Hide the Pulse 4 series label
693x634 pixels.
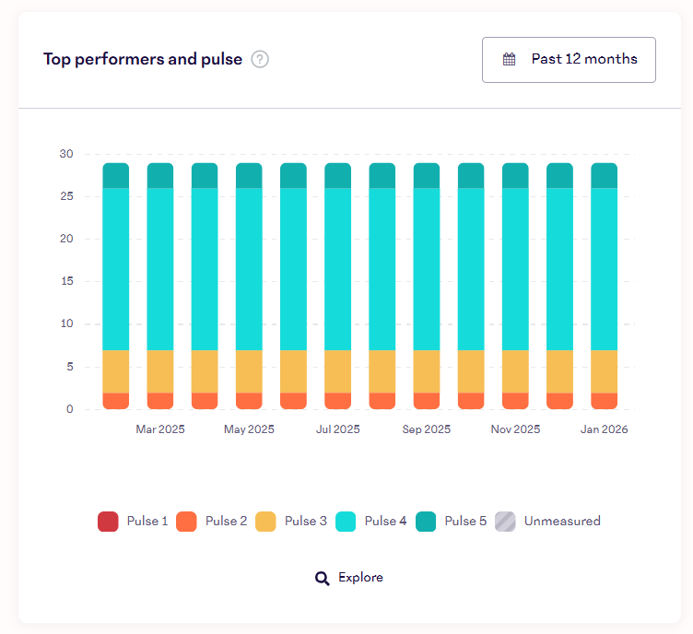pyautogui.click(x=385, y=522)
